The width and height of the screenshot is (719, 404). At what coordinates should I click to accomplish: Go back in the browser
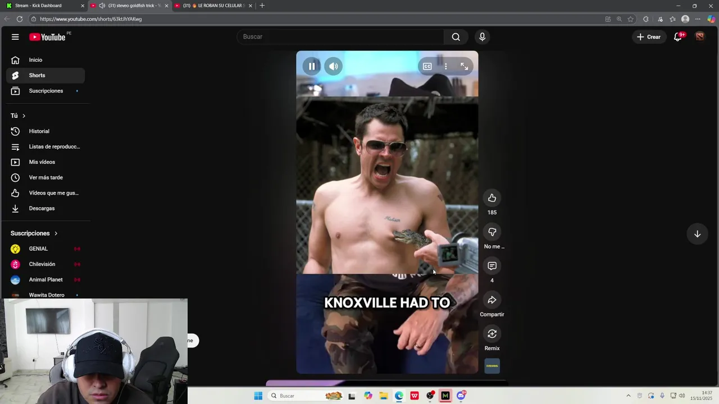click(x=7, y=19)
